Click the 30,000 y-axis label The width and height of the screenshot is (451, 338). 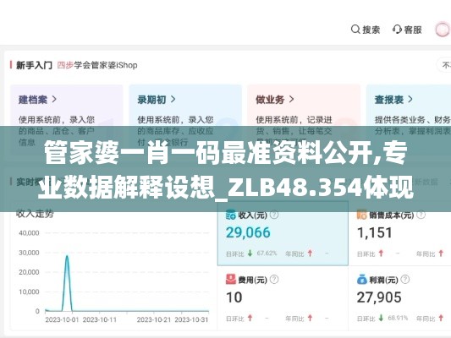click(x=29, y=253)
